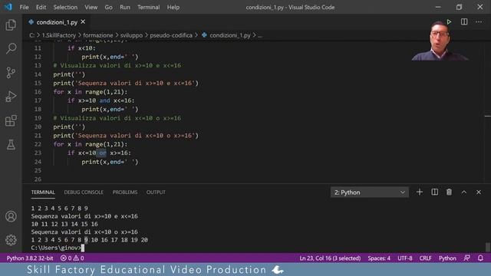Open the Extensions view
491x276 pixels.
pyautogui.click(x=11, y=120)
